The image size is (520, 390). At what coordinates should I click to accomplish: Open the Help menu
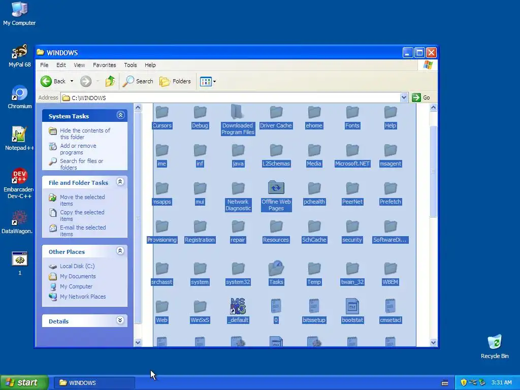pyautogui.click(x=150, y=65)
